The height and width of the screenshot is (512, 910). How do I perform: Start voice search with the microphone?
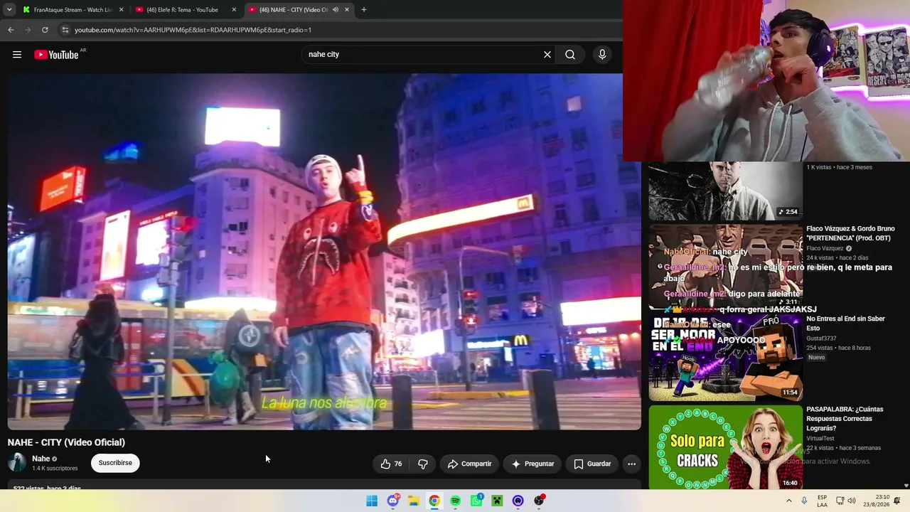[602, 55]
